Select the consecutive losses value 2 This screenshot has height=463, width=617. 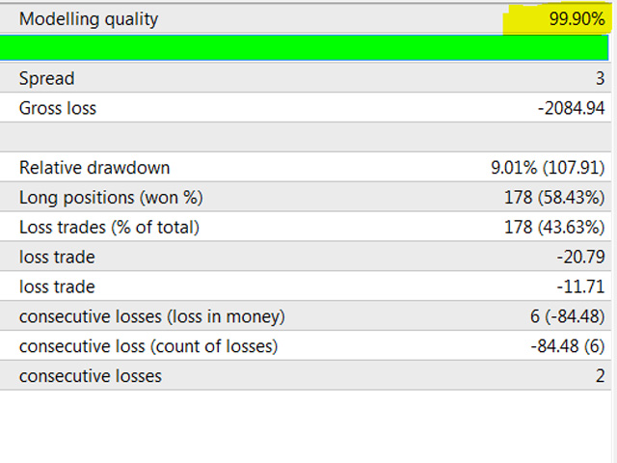599,376
